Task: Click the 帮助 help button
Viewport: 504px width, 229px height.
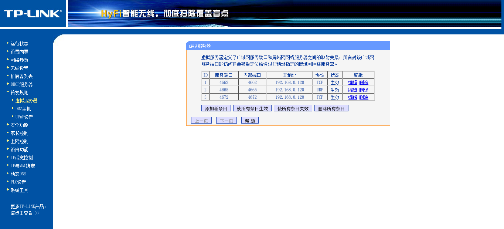Action: pyautogui.click(x=250, y=121)
